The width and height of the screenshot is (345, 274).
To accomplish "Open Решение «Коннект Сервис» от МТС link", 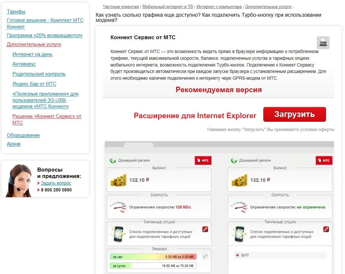I will point(47,119).
